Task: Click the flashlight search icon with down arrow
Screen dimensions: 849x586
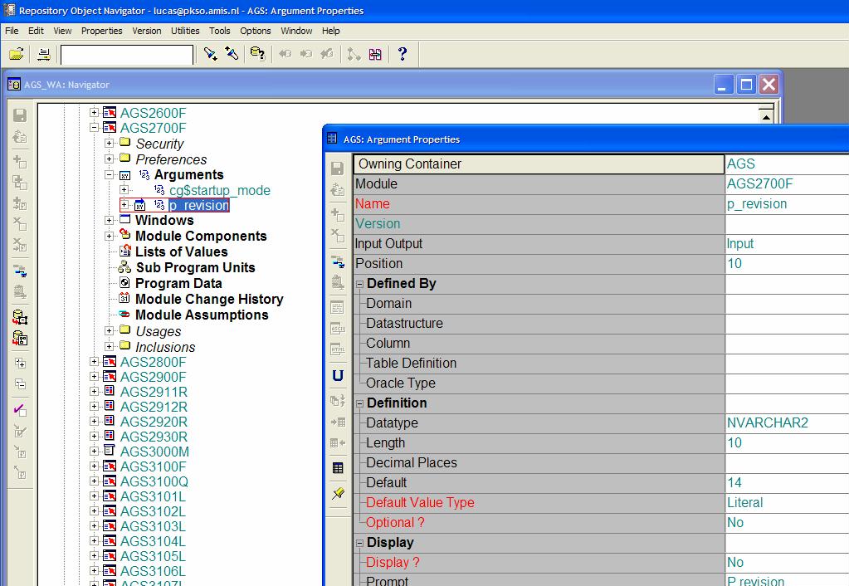Action: (x=211, y=54)
